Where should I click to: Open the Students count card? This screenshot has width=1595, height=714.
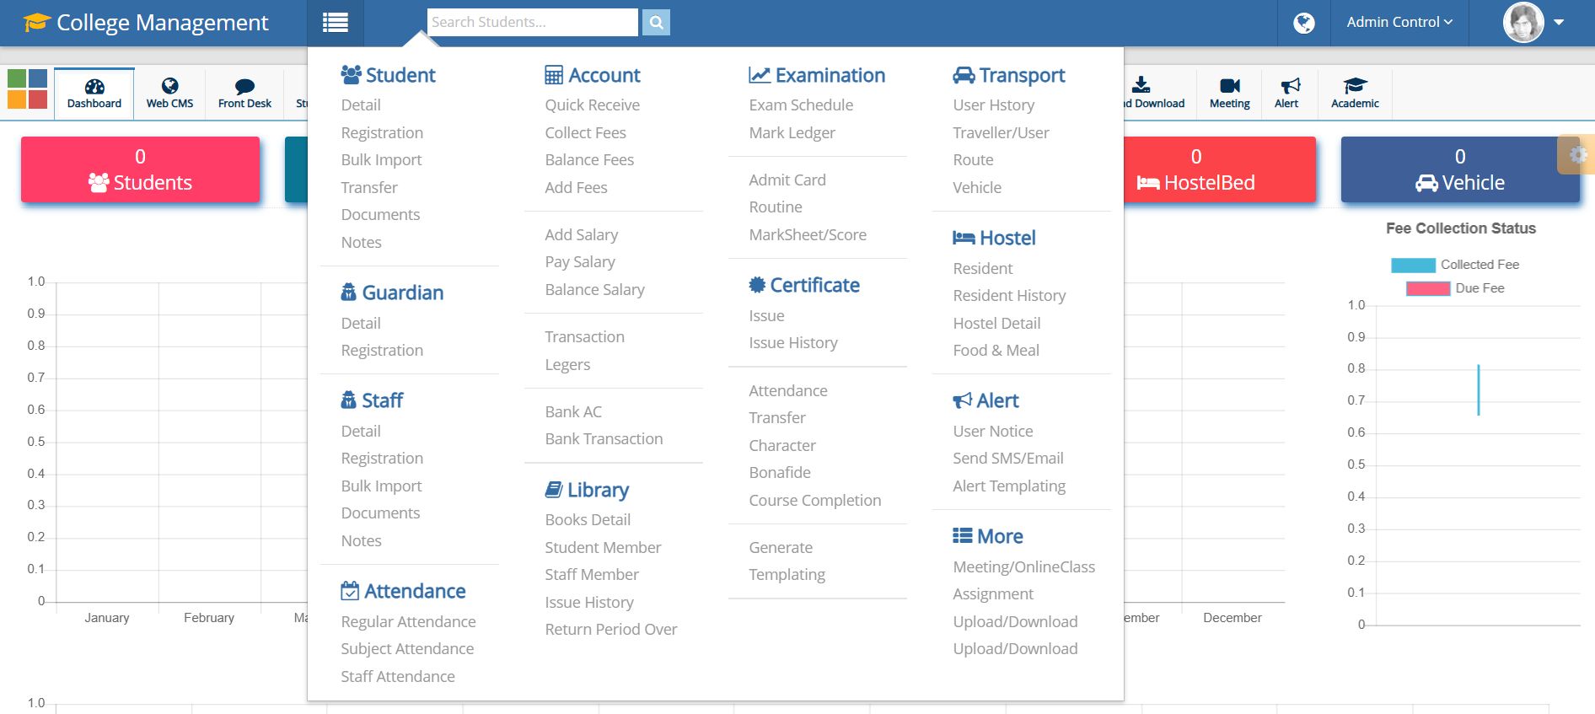point(140,169)
